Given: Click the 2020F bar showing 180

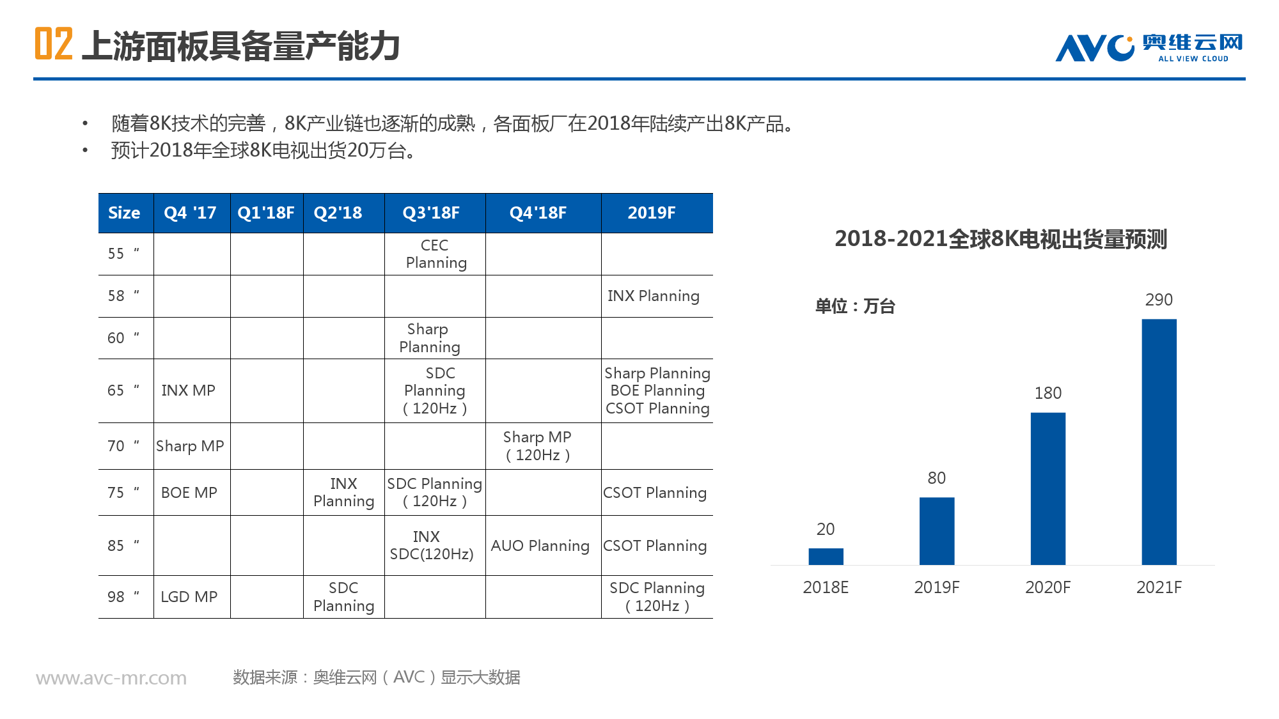Looking at the screenshot, I should [1048, 488].
